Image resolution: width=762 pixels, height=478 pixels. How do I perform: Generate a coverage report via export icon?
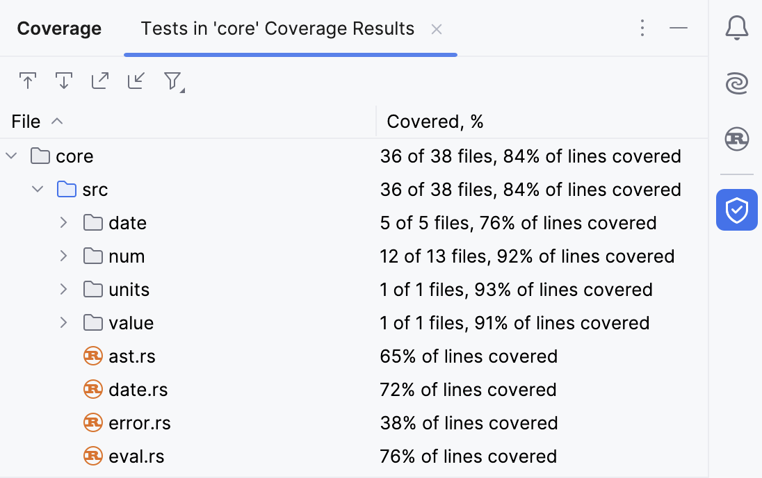tap(100, 81)
